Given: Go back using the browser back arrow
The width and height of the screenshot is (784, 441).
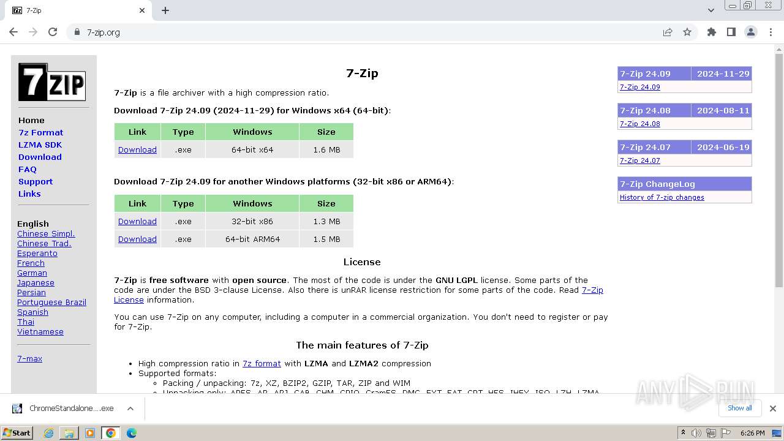Looking at the screenshot, I should [13, 32].
